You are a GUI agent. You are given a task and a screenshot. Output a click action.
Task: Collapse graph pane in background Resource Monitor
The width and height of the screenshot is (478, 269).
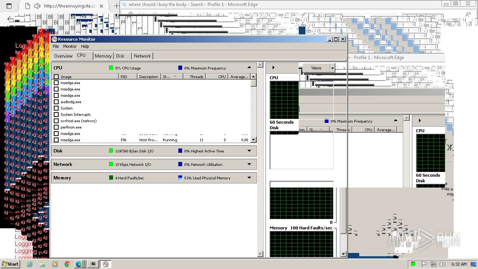[x=420, y=121]
